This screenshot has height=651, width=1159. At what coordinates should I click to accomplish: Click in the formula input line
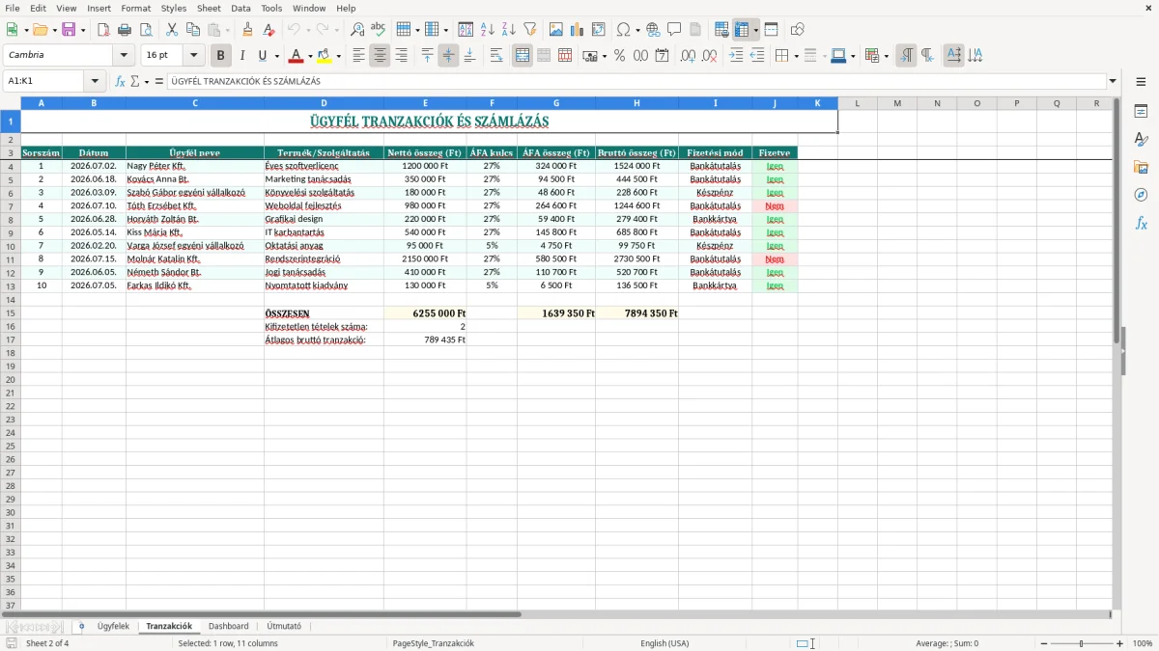tap(636, 82)
